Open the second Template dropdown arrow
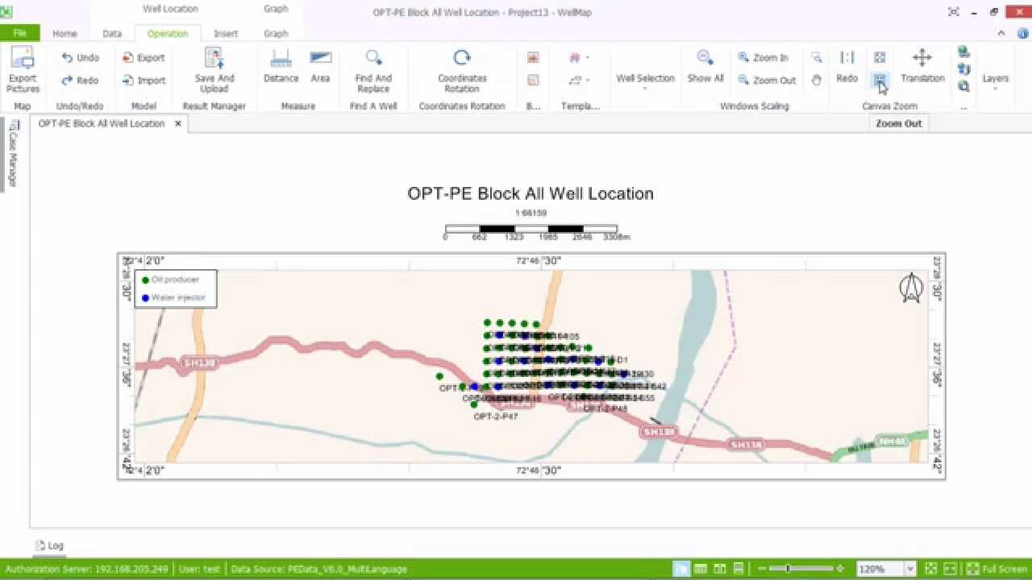Screen dimensions: 1032x580 point(587,81)
